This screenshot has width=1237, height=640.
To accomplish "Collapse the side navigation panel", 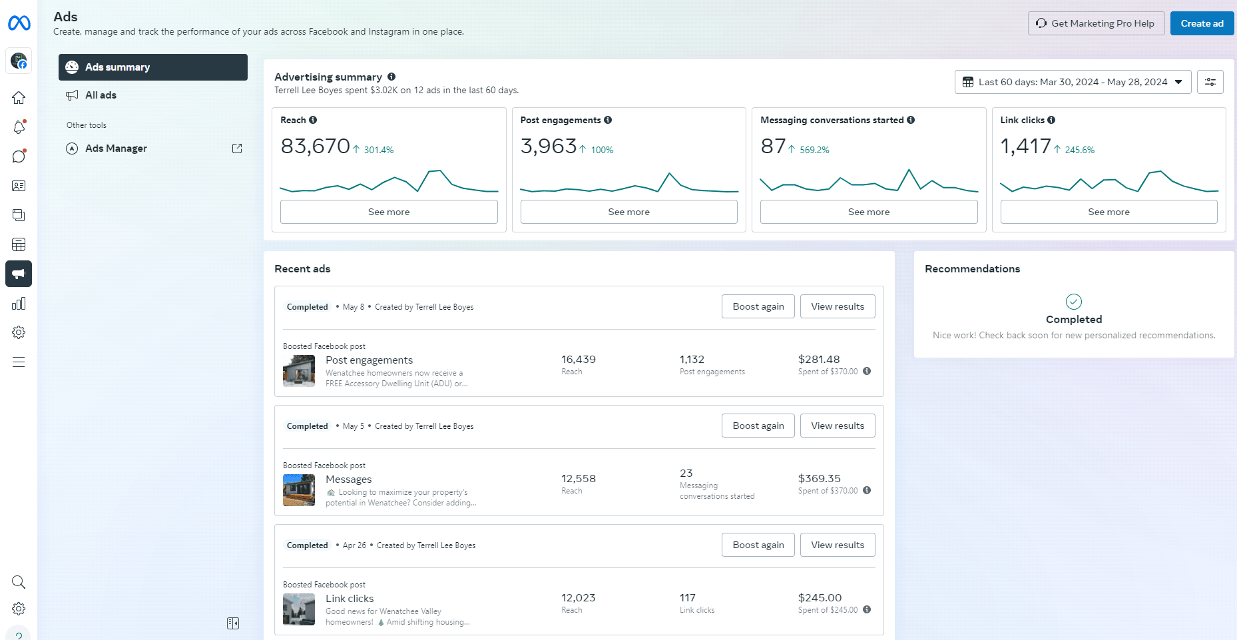I will [x=233, y=623].
